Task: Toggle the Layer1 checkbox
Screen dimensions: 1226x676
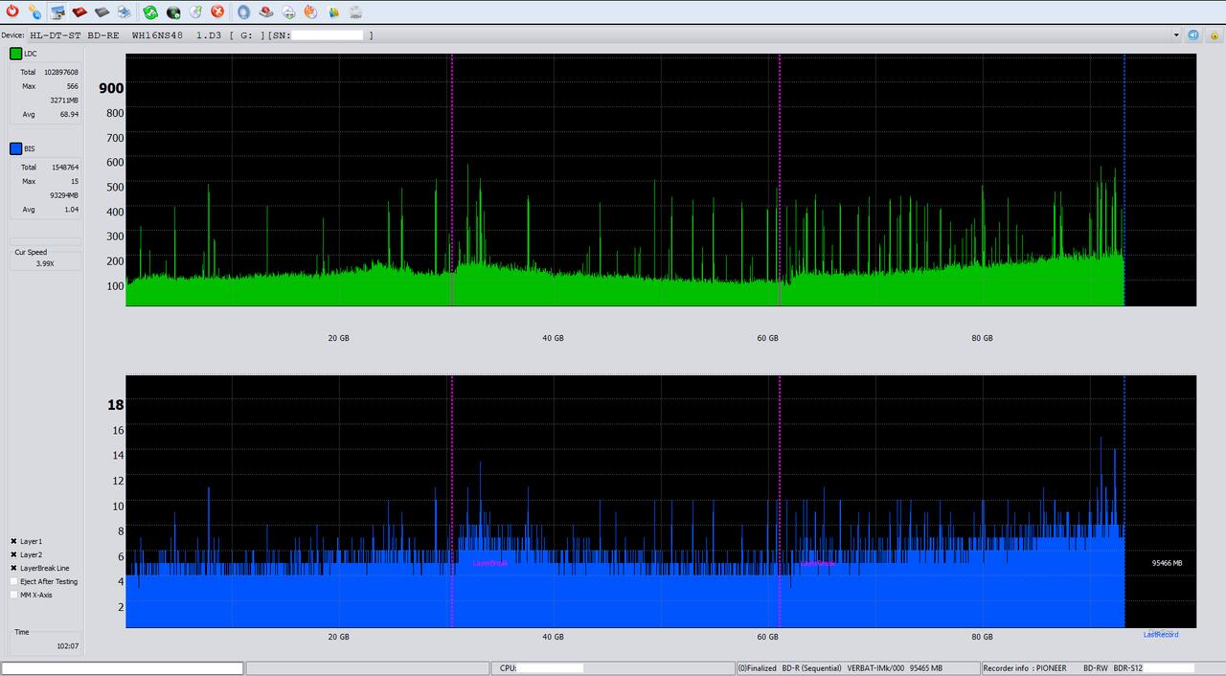Action: pyautogui.click(x=14, y=541)
